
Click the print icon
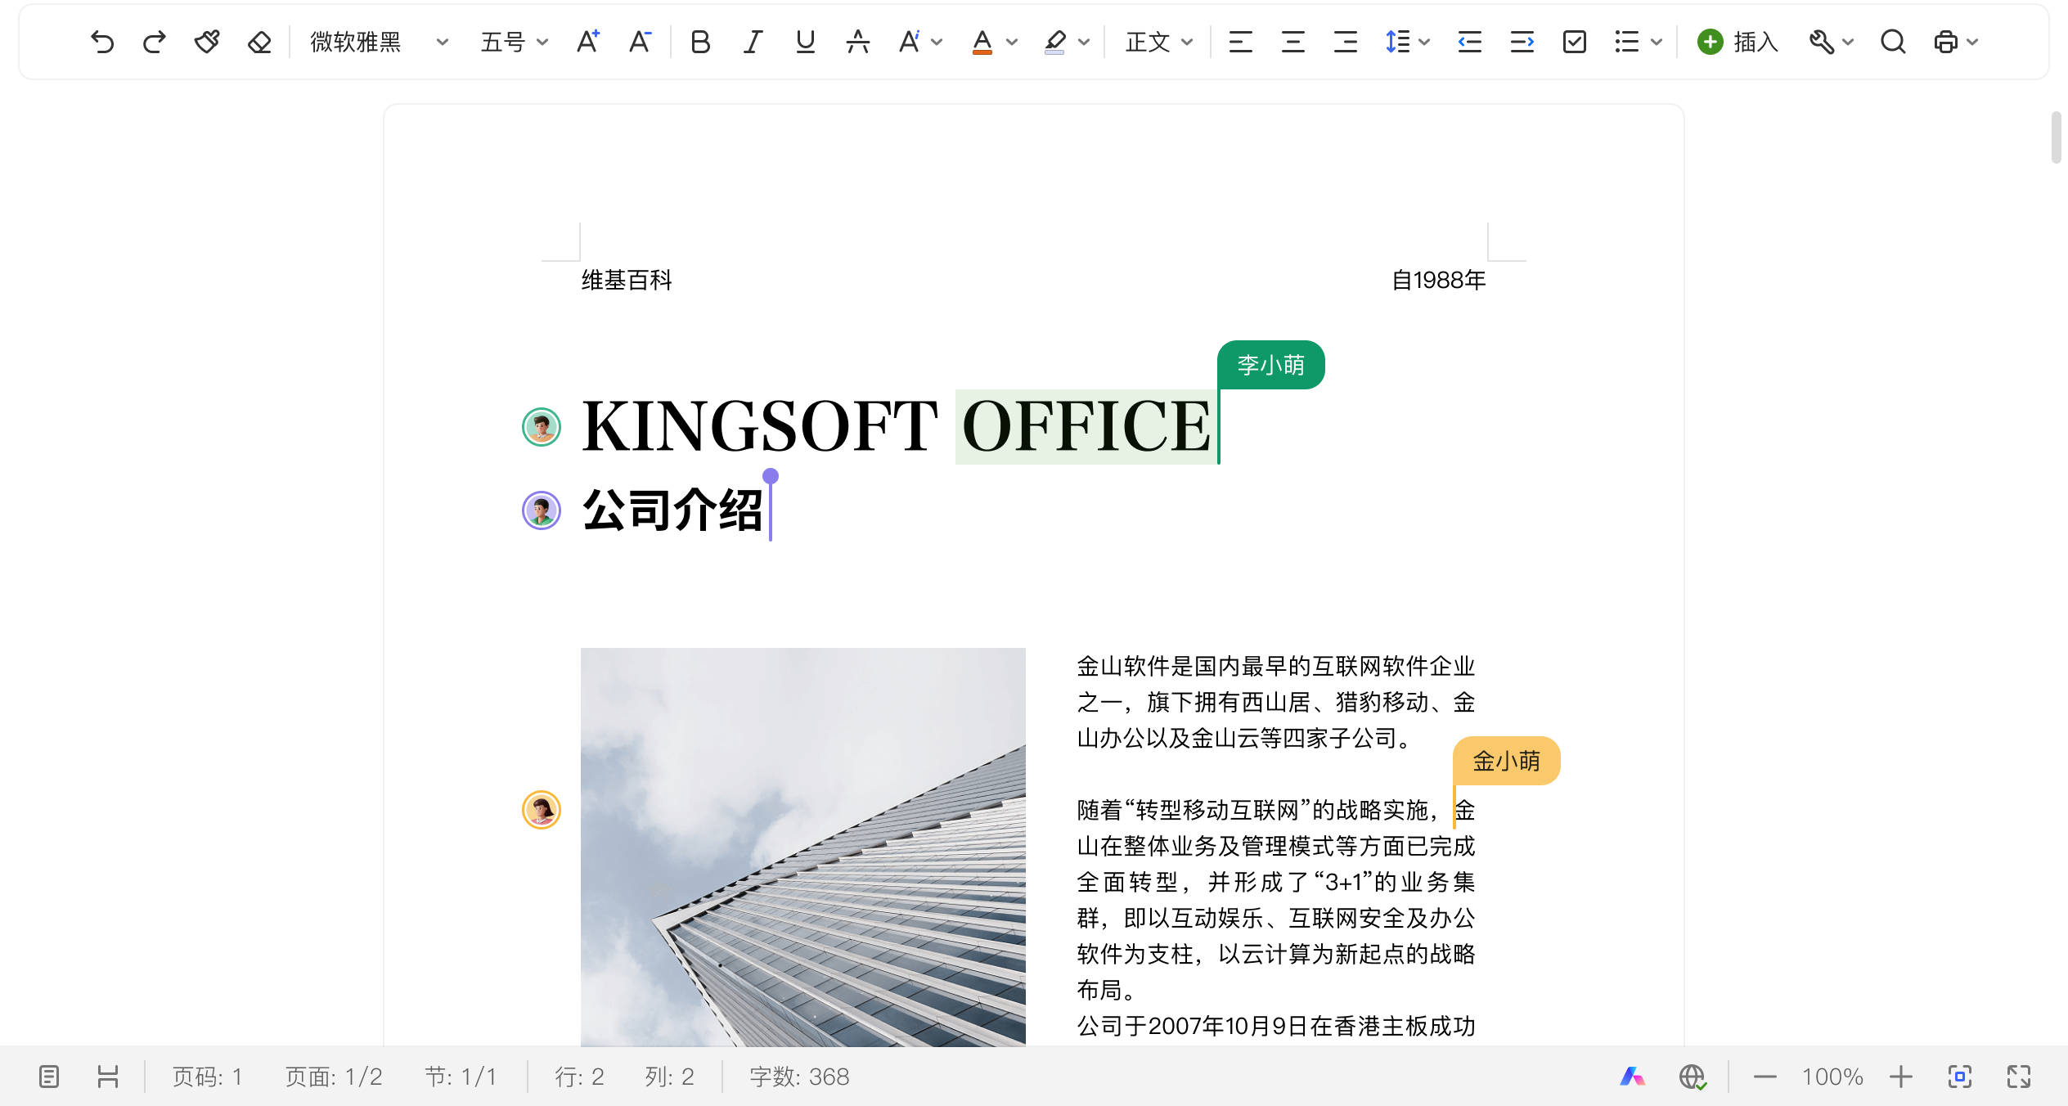(x=1946, y=42)
